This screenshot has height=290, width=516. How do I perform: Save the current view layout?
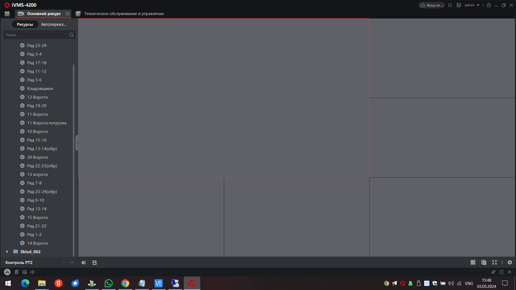95,263
